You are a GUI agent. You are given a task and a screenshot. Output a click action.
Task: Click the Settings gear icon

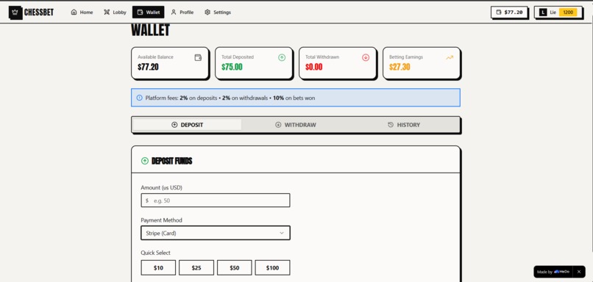point(207,12)
